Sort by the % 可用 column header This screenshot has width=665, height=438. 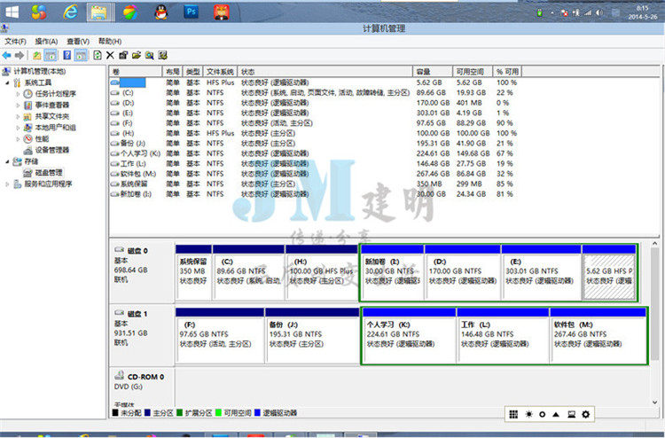point(507,72)
